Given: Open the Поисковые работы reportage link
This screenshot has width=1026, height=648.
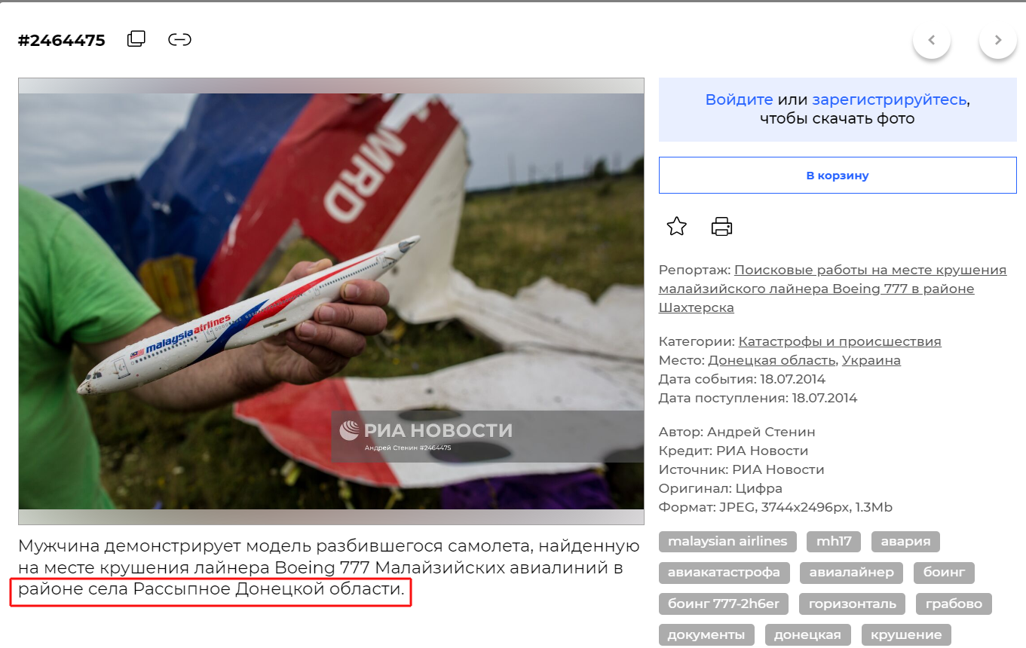Looking at the screenshot, I should point(832,289).
